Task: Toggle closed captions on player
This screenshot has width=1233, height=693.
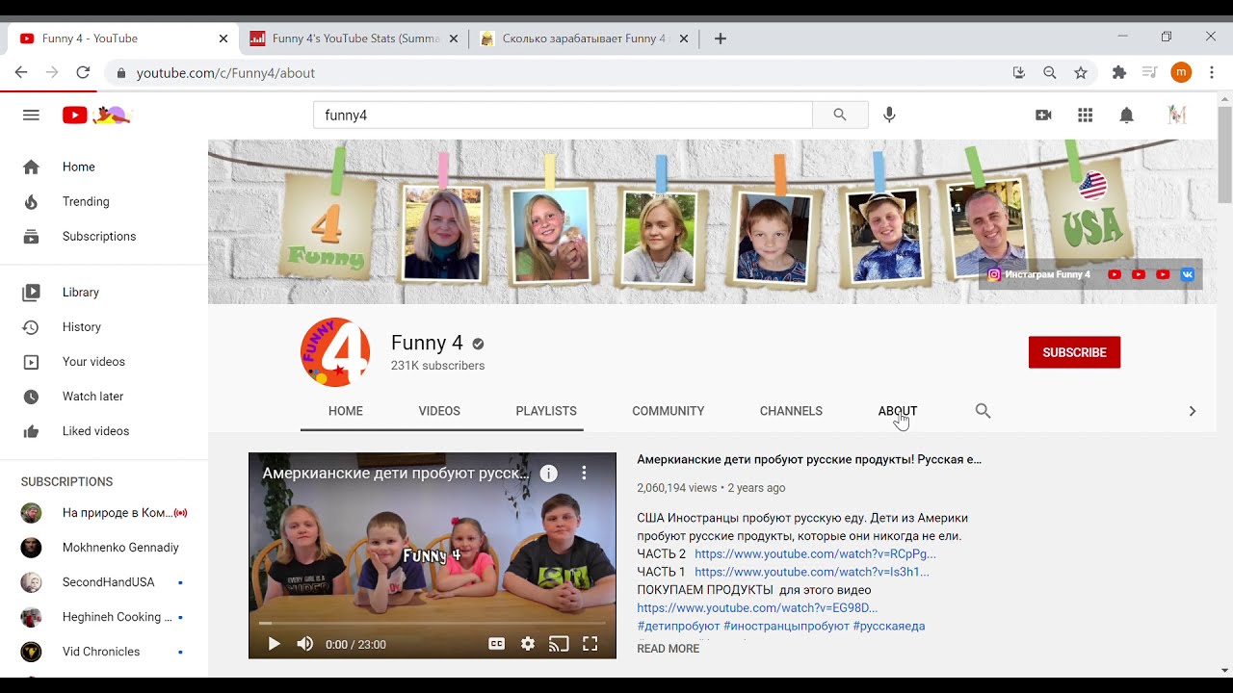Action: 497,644
